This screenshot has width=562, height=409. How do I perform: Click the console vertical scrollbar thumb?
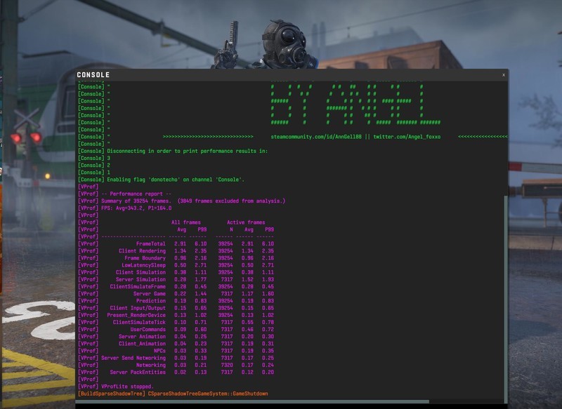pyautogui.click(x=504, y=295)
